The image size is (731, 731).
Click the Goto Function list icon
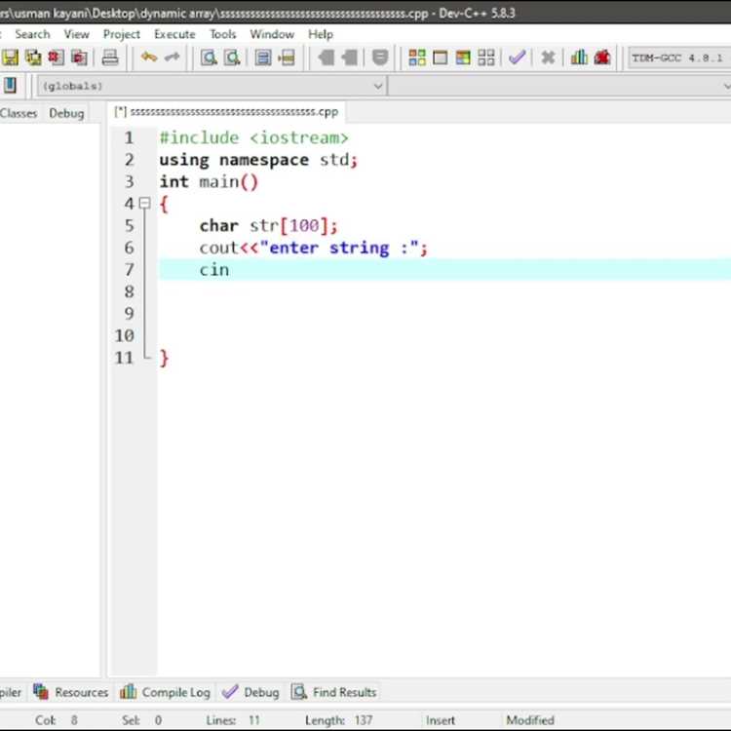point(263,58)
